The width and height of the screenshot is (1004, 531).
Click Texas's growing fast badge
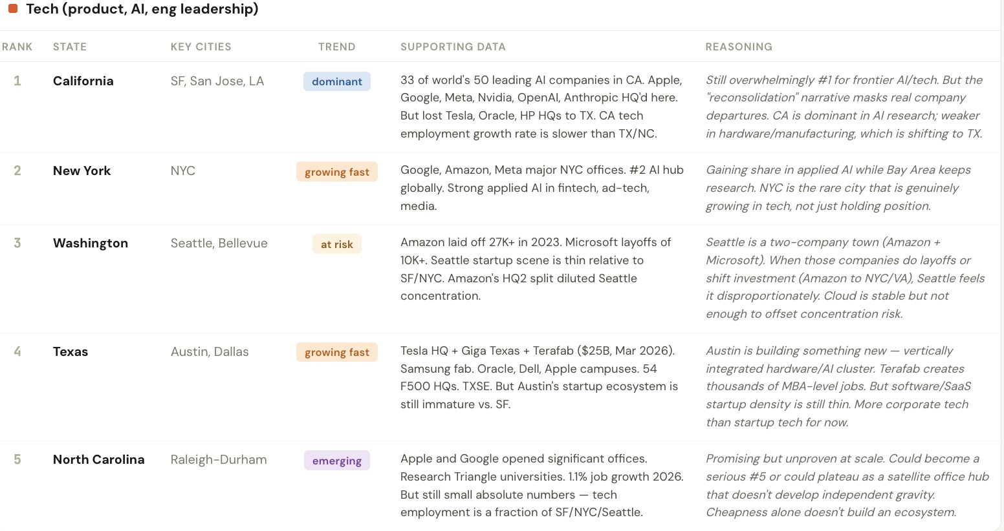337,352
